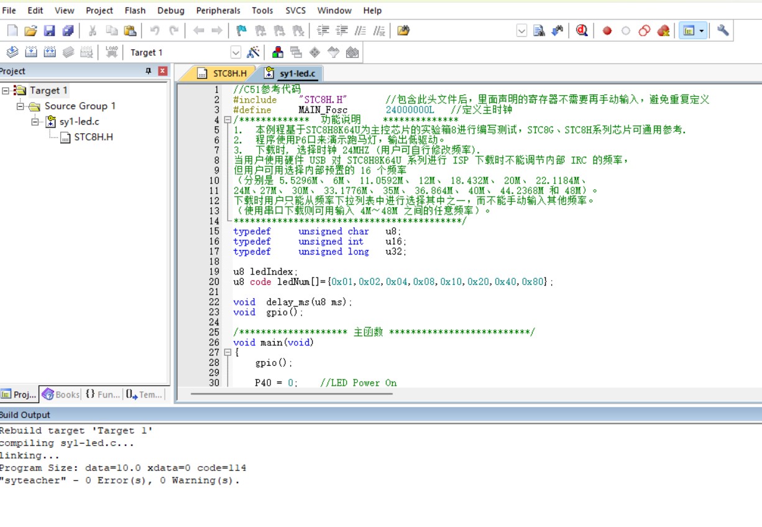
Task: Collapse the Target 1 tree node
Action: point(6,90)
